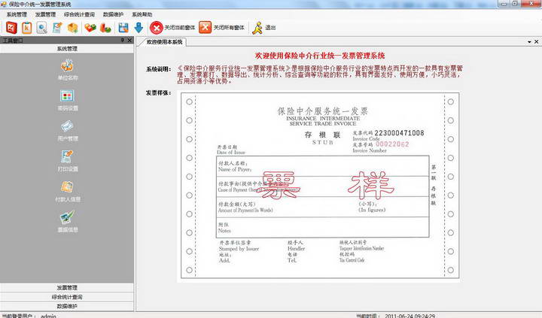Viewport: 542px width, 318px height.
Task: Open 用户管理 in the tool window
Action: (x=68, y=131)
